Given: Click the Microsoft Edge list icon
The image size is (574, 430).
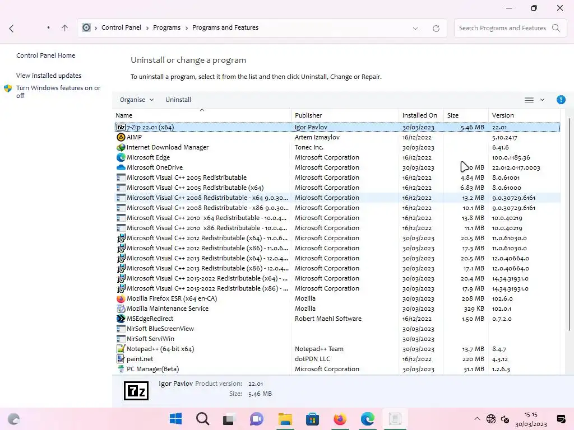Looking at the screenshot, I should [121, 157].
